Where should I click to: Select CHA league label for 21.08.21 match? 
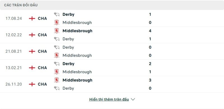(43, 51)
